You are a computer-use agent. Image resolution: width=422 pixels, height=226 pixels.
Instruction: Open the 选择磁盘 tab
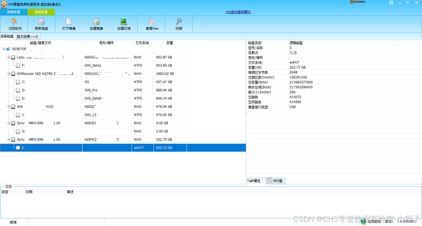coord(7,36)
